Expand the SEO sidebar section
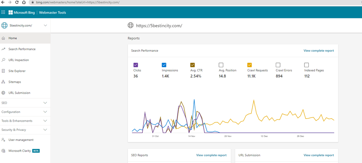The height and width of the screenshot is (163, 362). [x=25, y=103]
